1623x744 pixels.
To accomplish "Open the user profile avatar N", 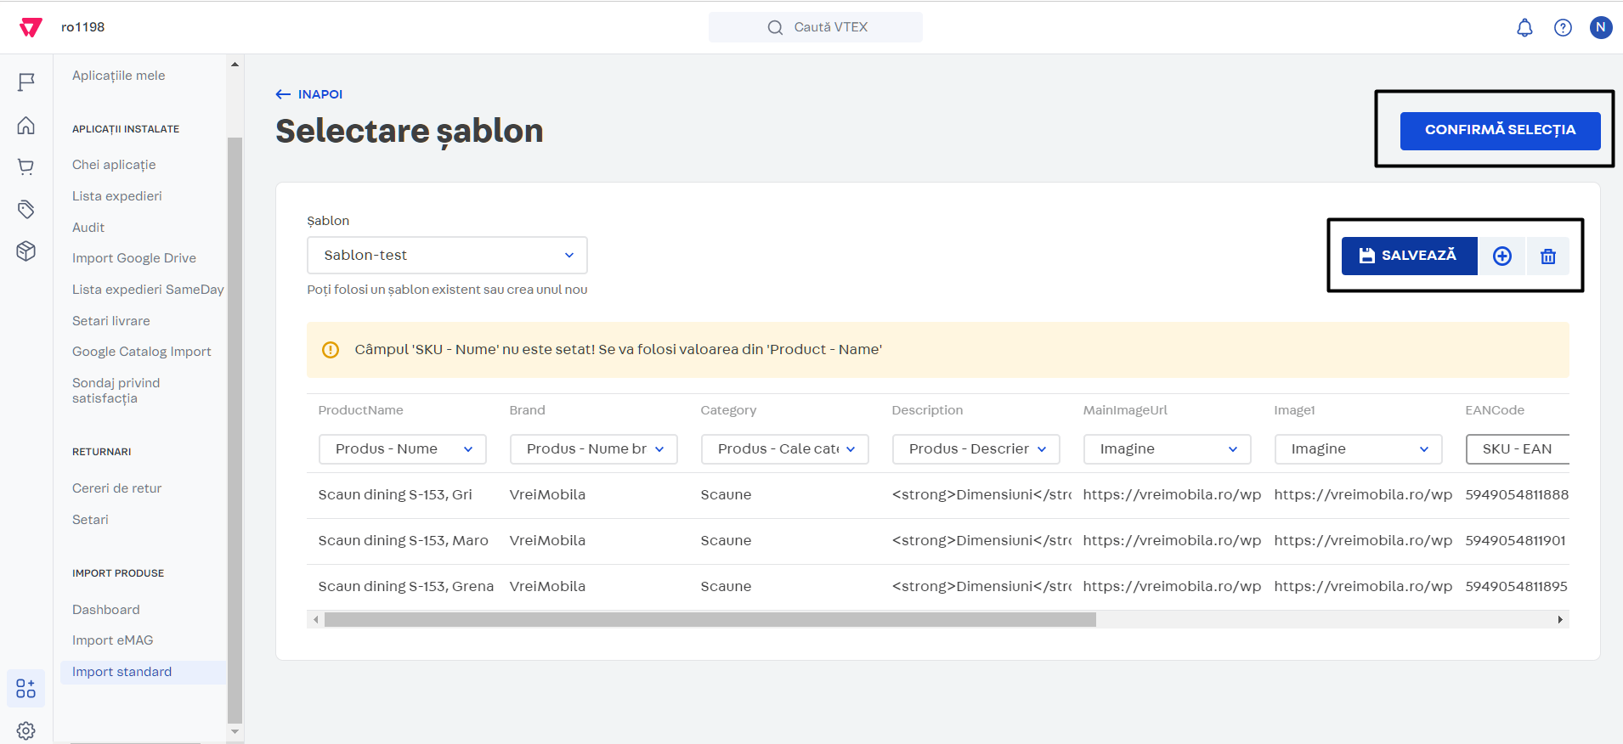I will 1600,28.
